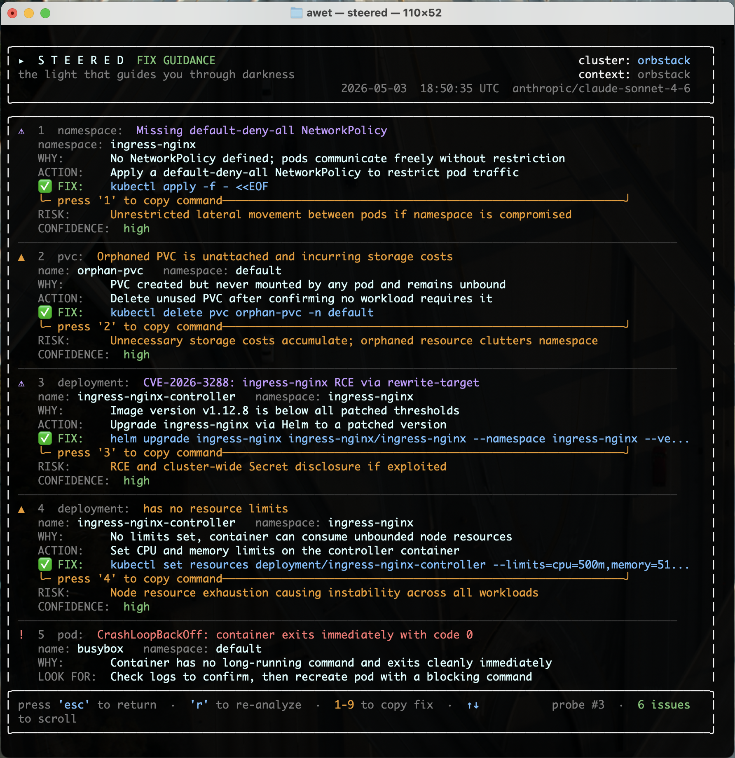Click the play arrow icon before STEERED
The width and height of the screenshot is (735, 758).
point(21,61)
